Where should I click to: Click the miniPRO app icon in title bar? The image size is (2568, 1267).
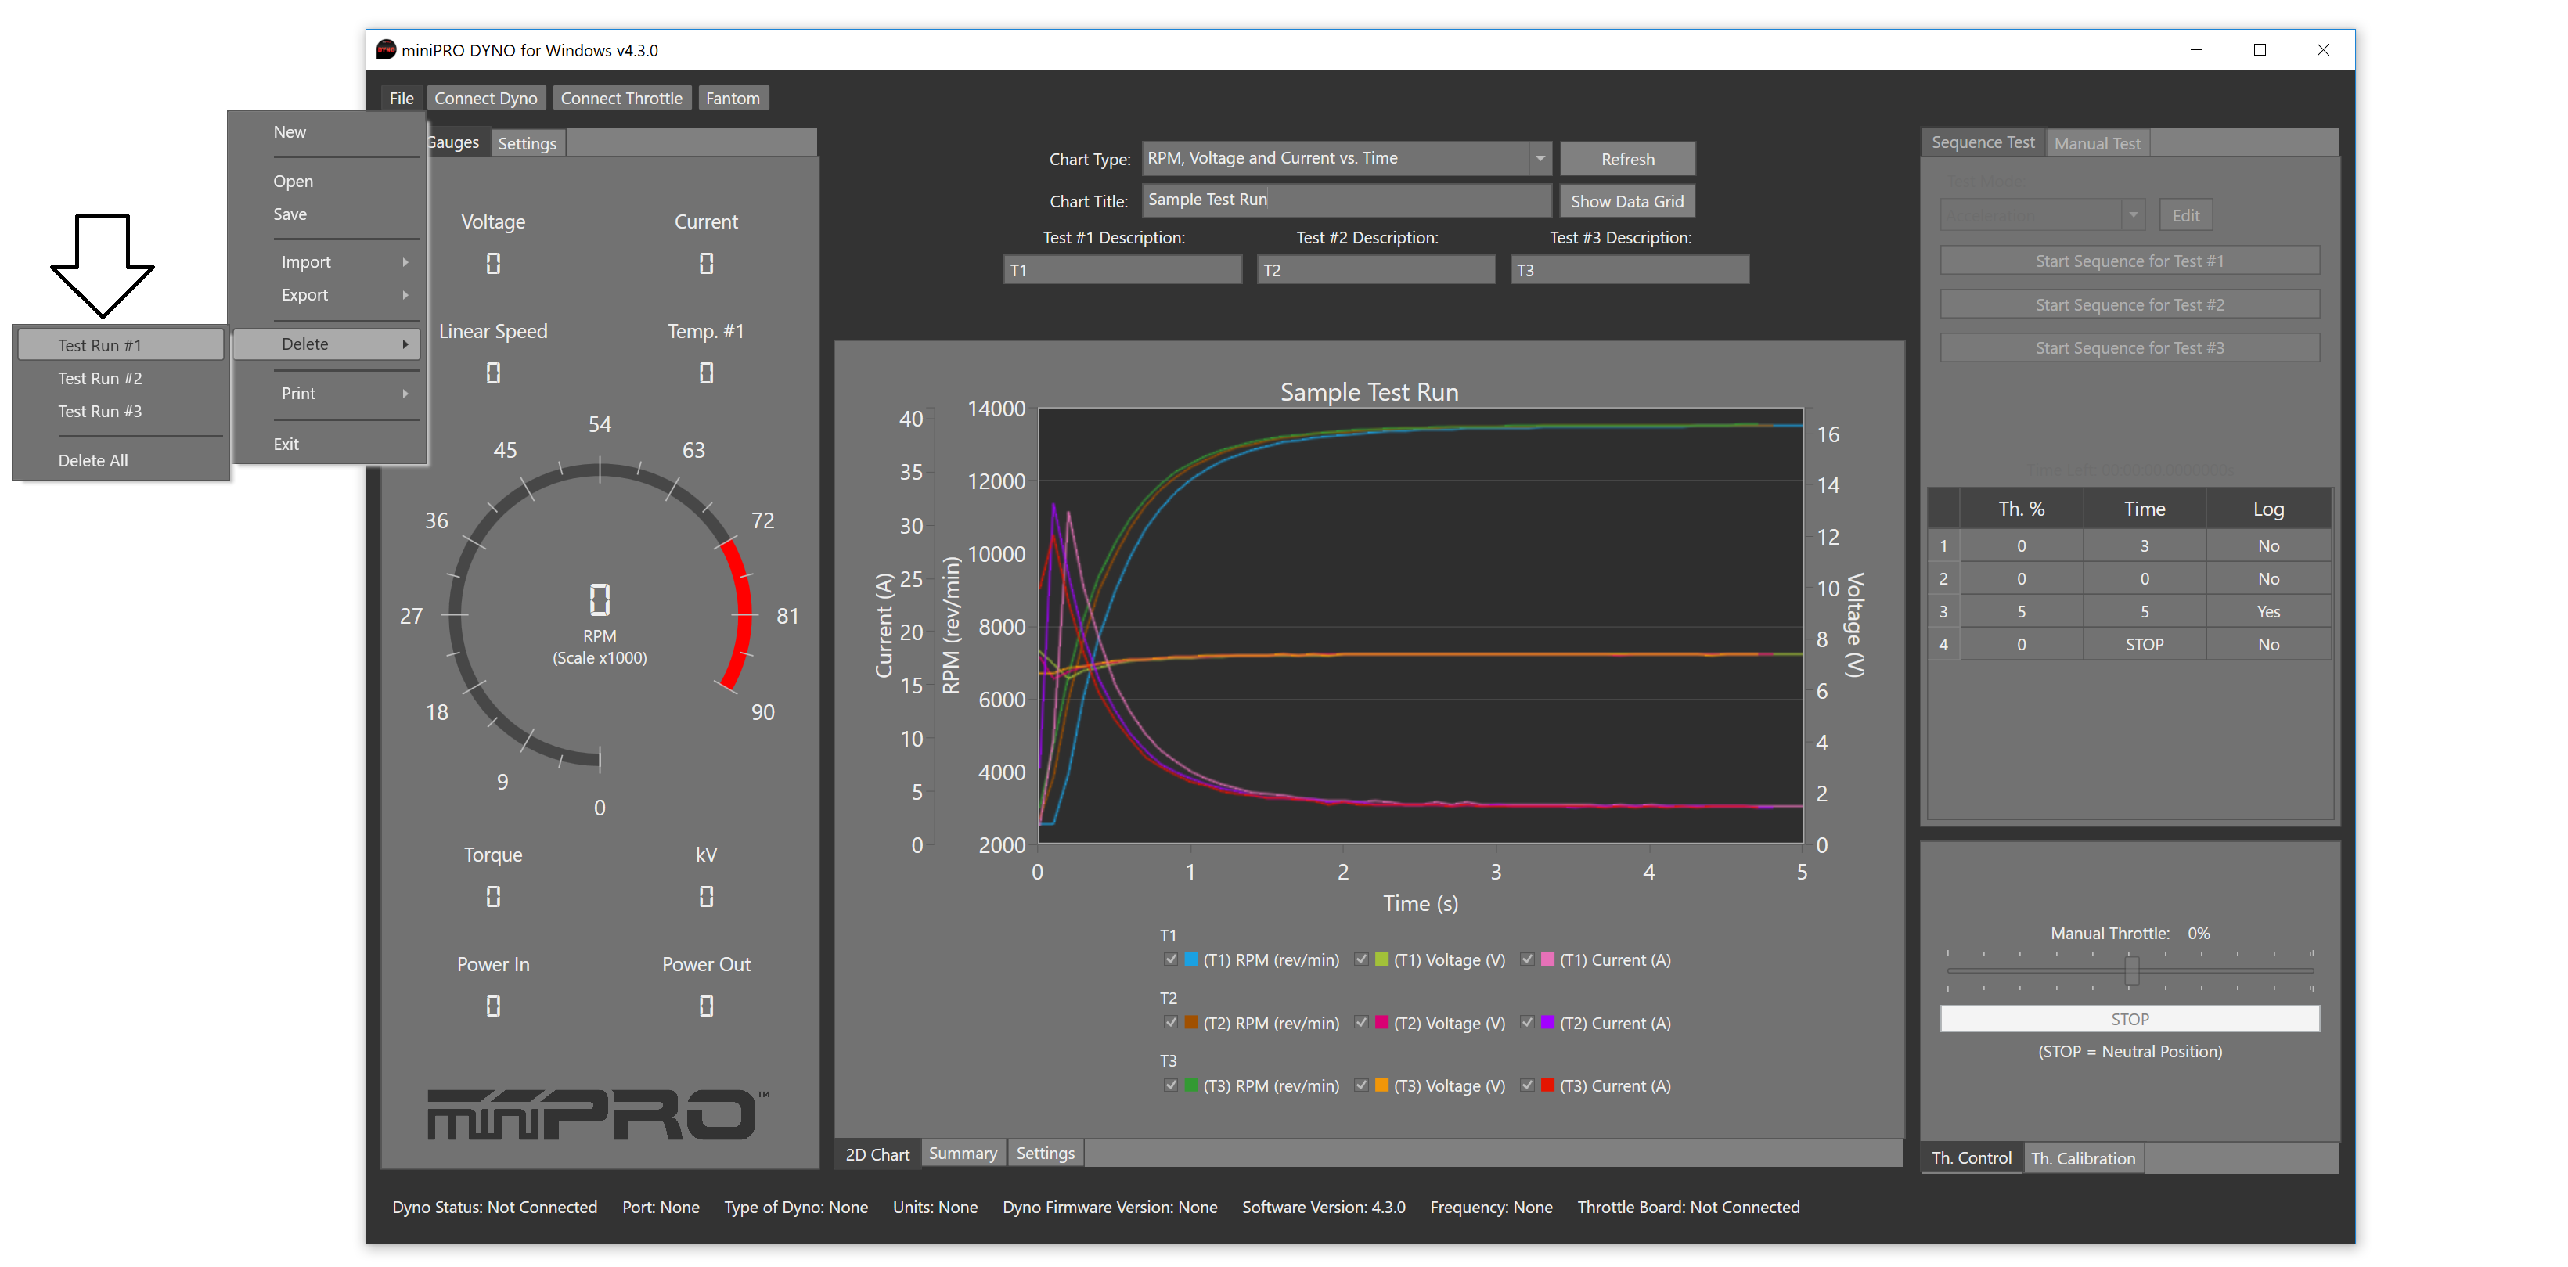pyautogui.click(x=386, y=50)
